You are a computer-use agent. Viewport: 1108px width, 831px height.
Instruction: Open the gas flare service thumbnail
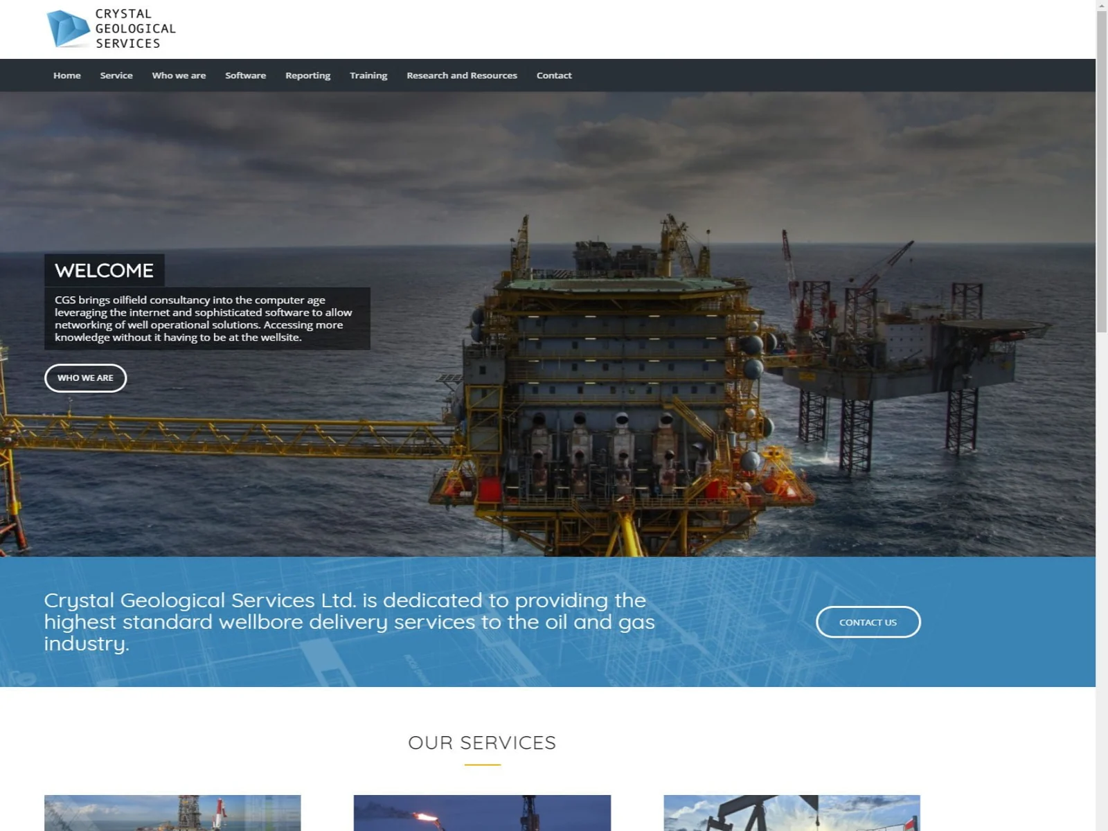coord(482,813)
